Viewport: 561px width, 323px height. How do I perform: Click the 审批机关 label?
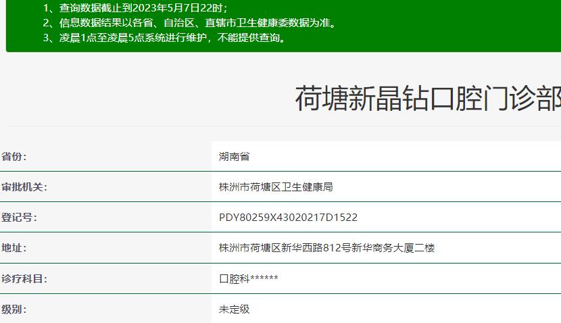point(24,187)
